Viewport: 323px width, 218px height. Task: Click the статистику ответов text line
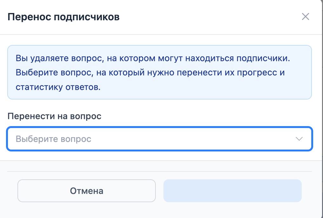(58, 87)
